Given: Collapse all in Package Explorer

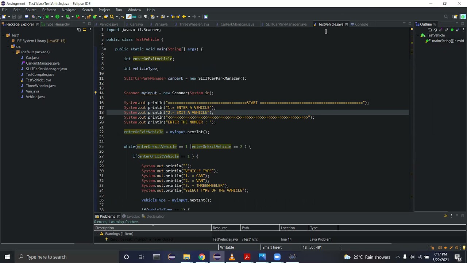Looking at the screenshot, I should click(x=79, y=30).
